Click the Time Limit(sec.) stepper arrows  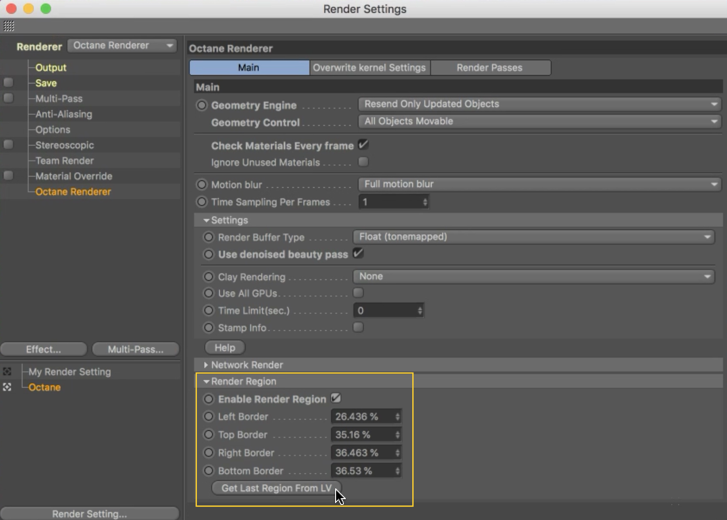[x=420, y=310]
